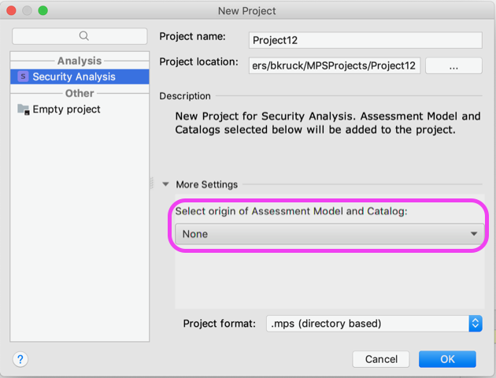Open the Assessment Model origin dropdown

tap(328, 234)
